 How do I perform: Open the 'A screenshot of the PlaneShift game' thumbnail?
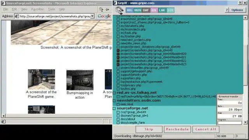(42, 79)
